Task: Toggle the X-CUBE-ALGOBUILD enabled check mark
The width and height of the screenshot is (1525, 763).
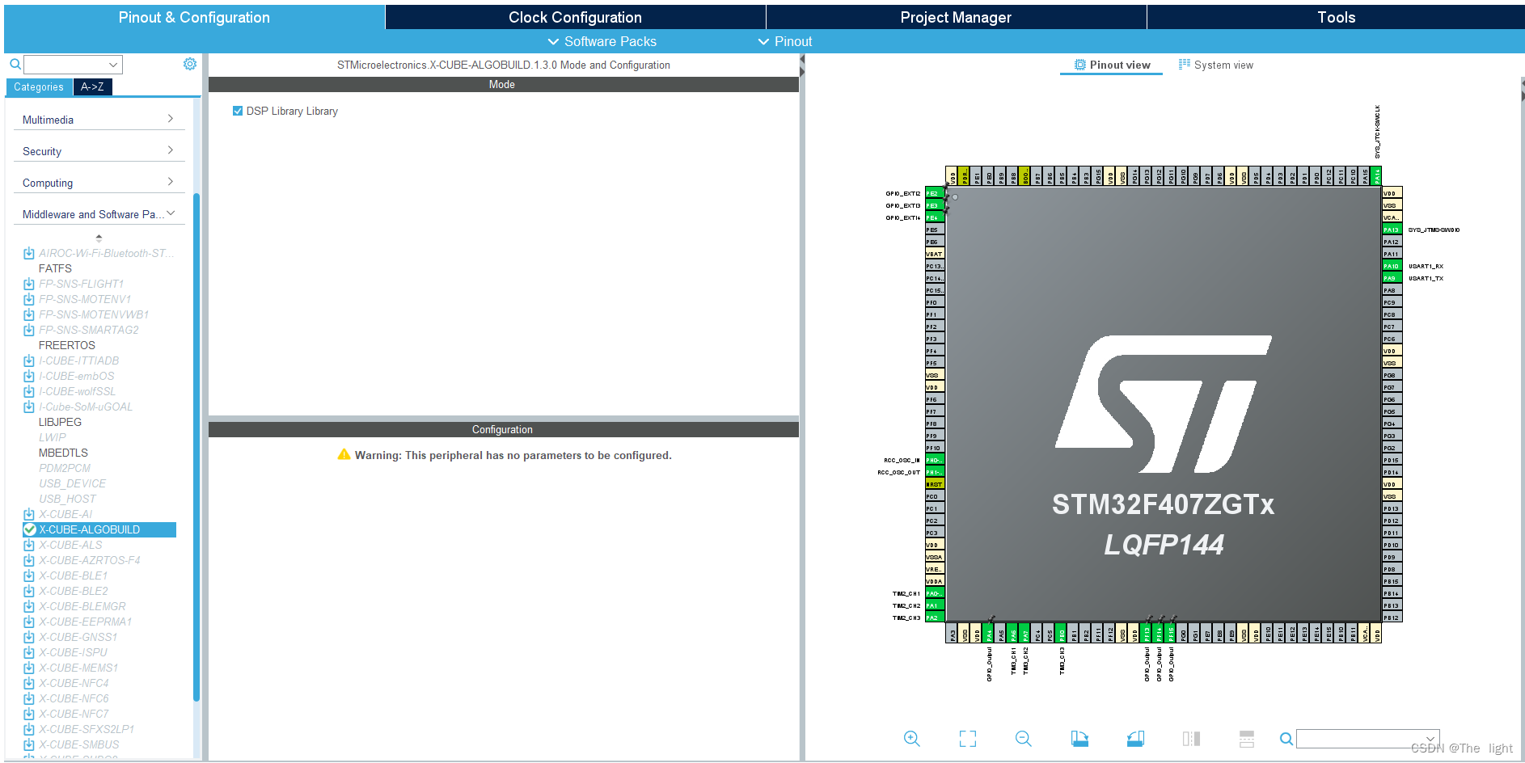Action: click(30, 529)
